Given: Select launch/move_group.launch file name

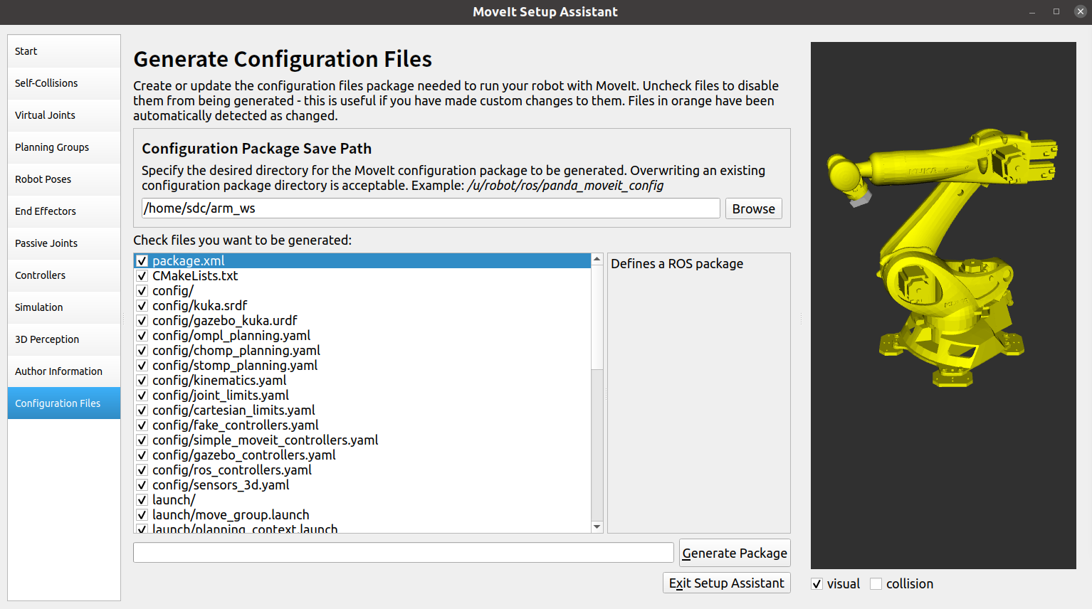Looking at the screenshot, I should pos(231,515).
